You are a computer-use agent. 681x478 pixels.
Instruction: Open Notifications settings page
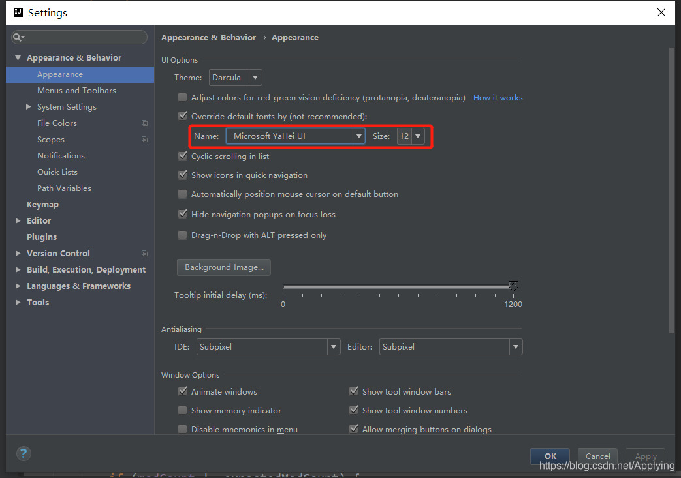(x=61, y=156)
